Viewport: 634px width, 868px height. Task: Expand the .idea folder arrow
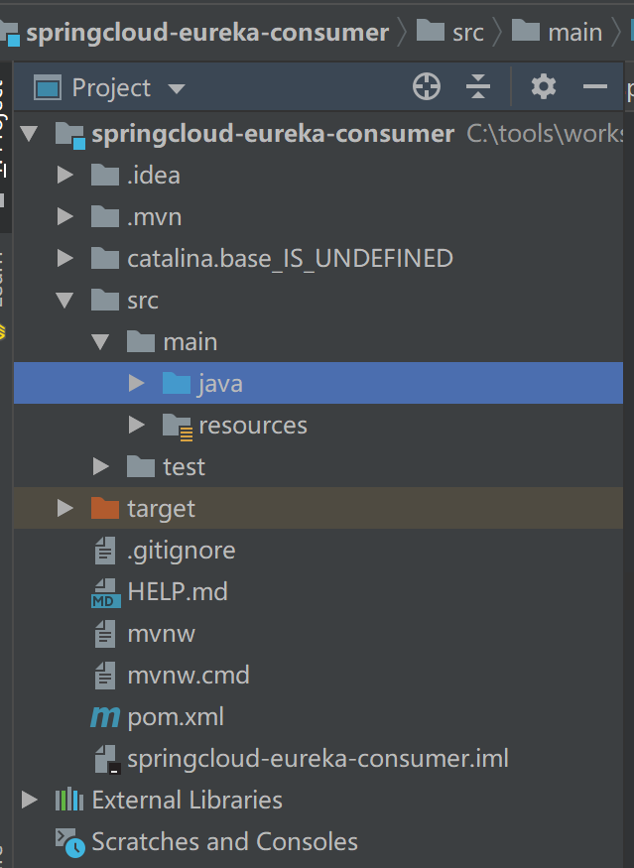(x=65, y=175)
